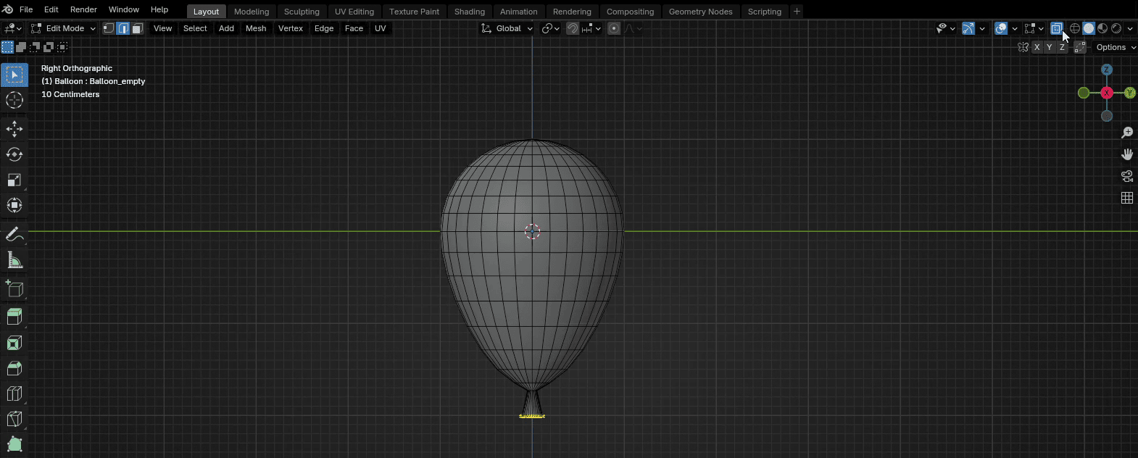1138x458 pixels.
Task: Activate the Loop Cut tool
Action: pos(14,394)
